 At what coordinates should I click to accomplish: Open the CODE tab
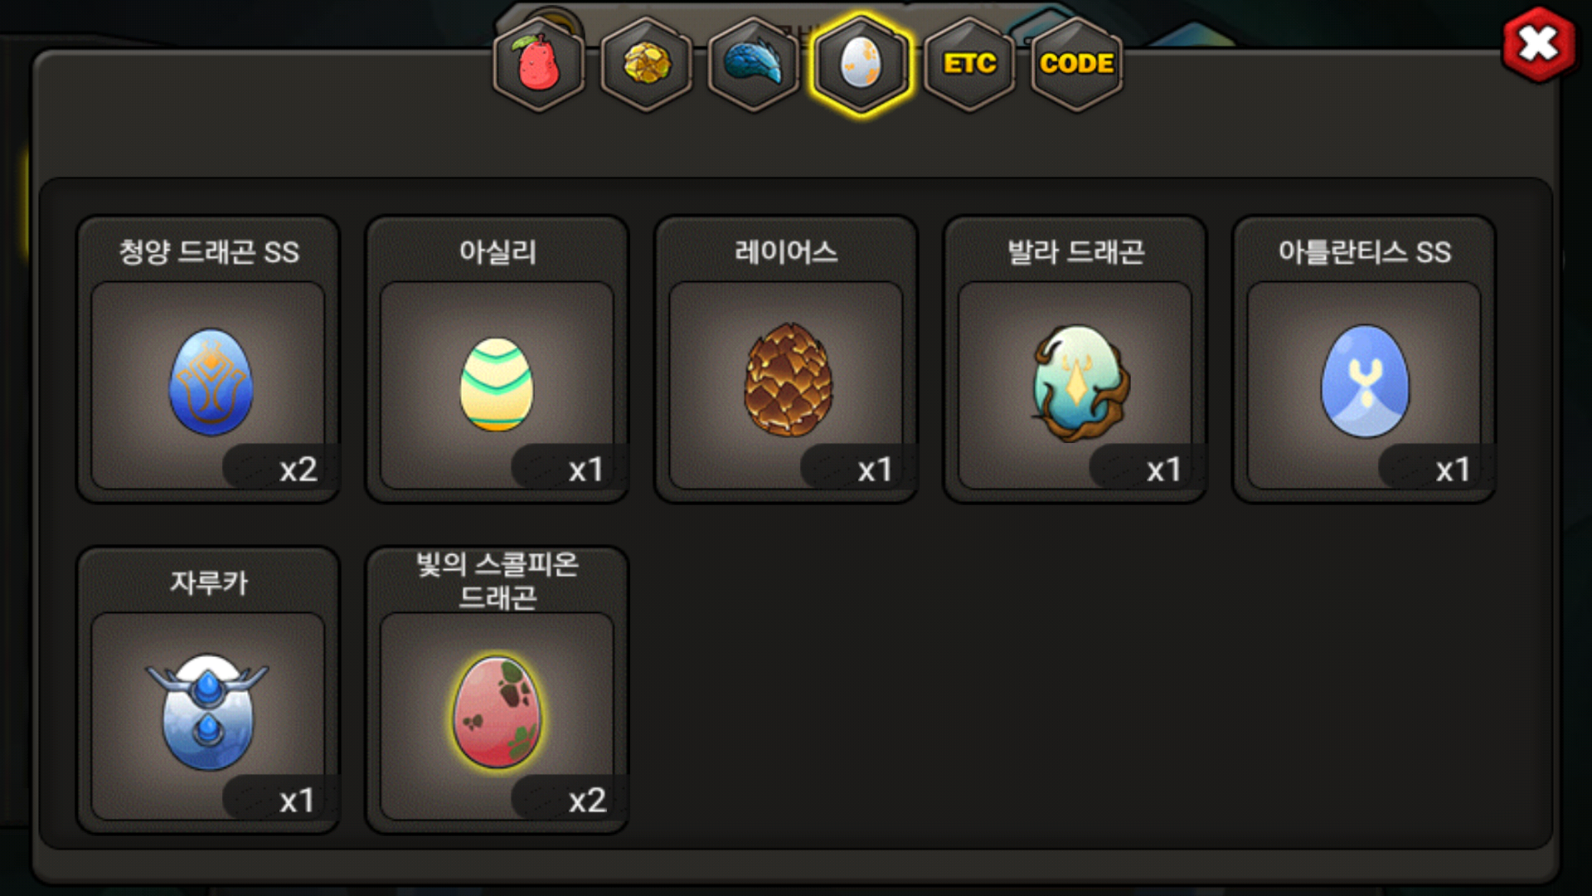pyautogui.click(x=1077, y=64)
